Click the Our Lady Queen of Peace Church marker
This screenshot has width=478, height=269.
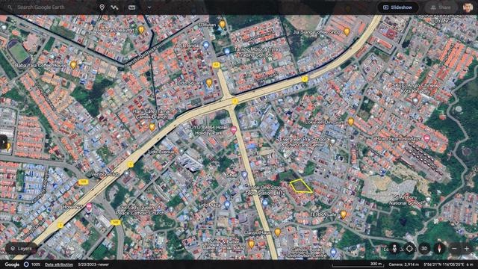(x=171, y=209)
